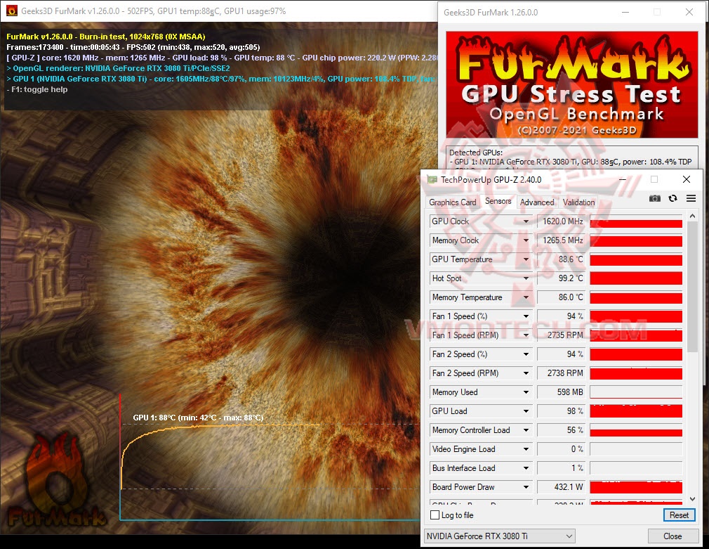The height and width of the screenshot is (549, 709).
Task: Enable the Log to file checkbox
Action: click(435, 515)
